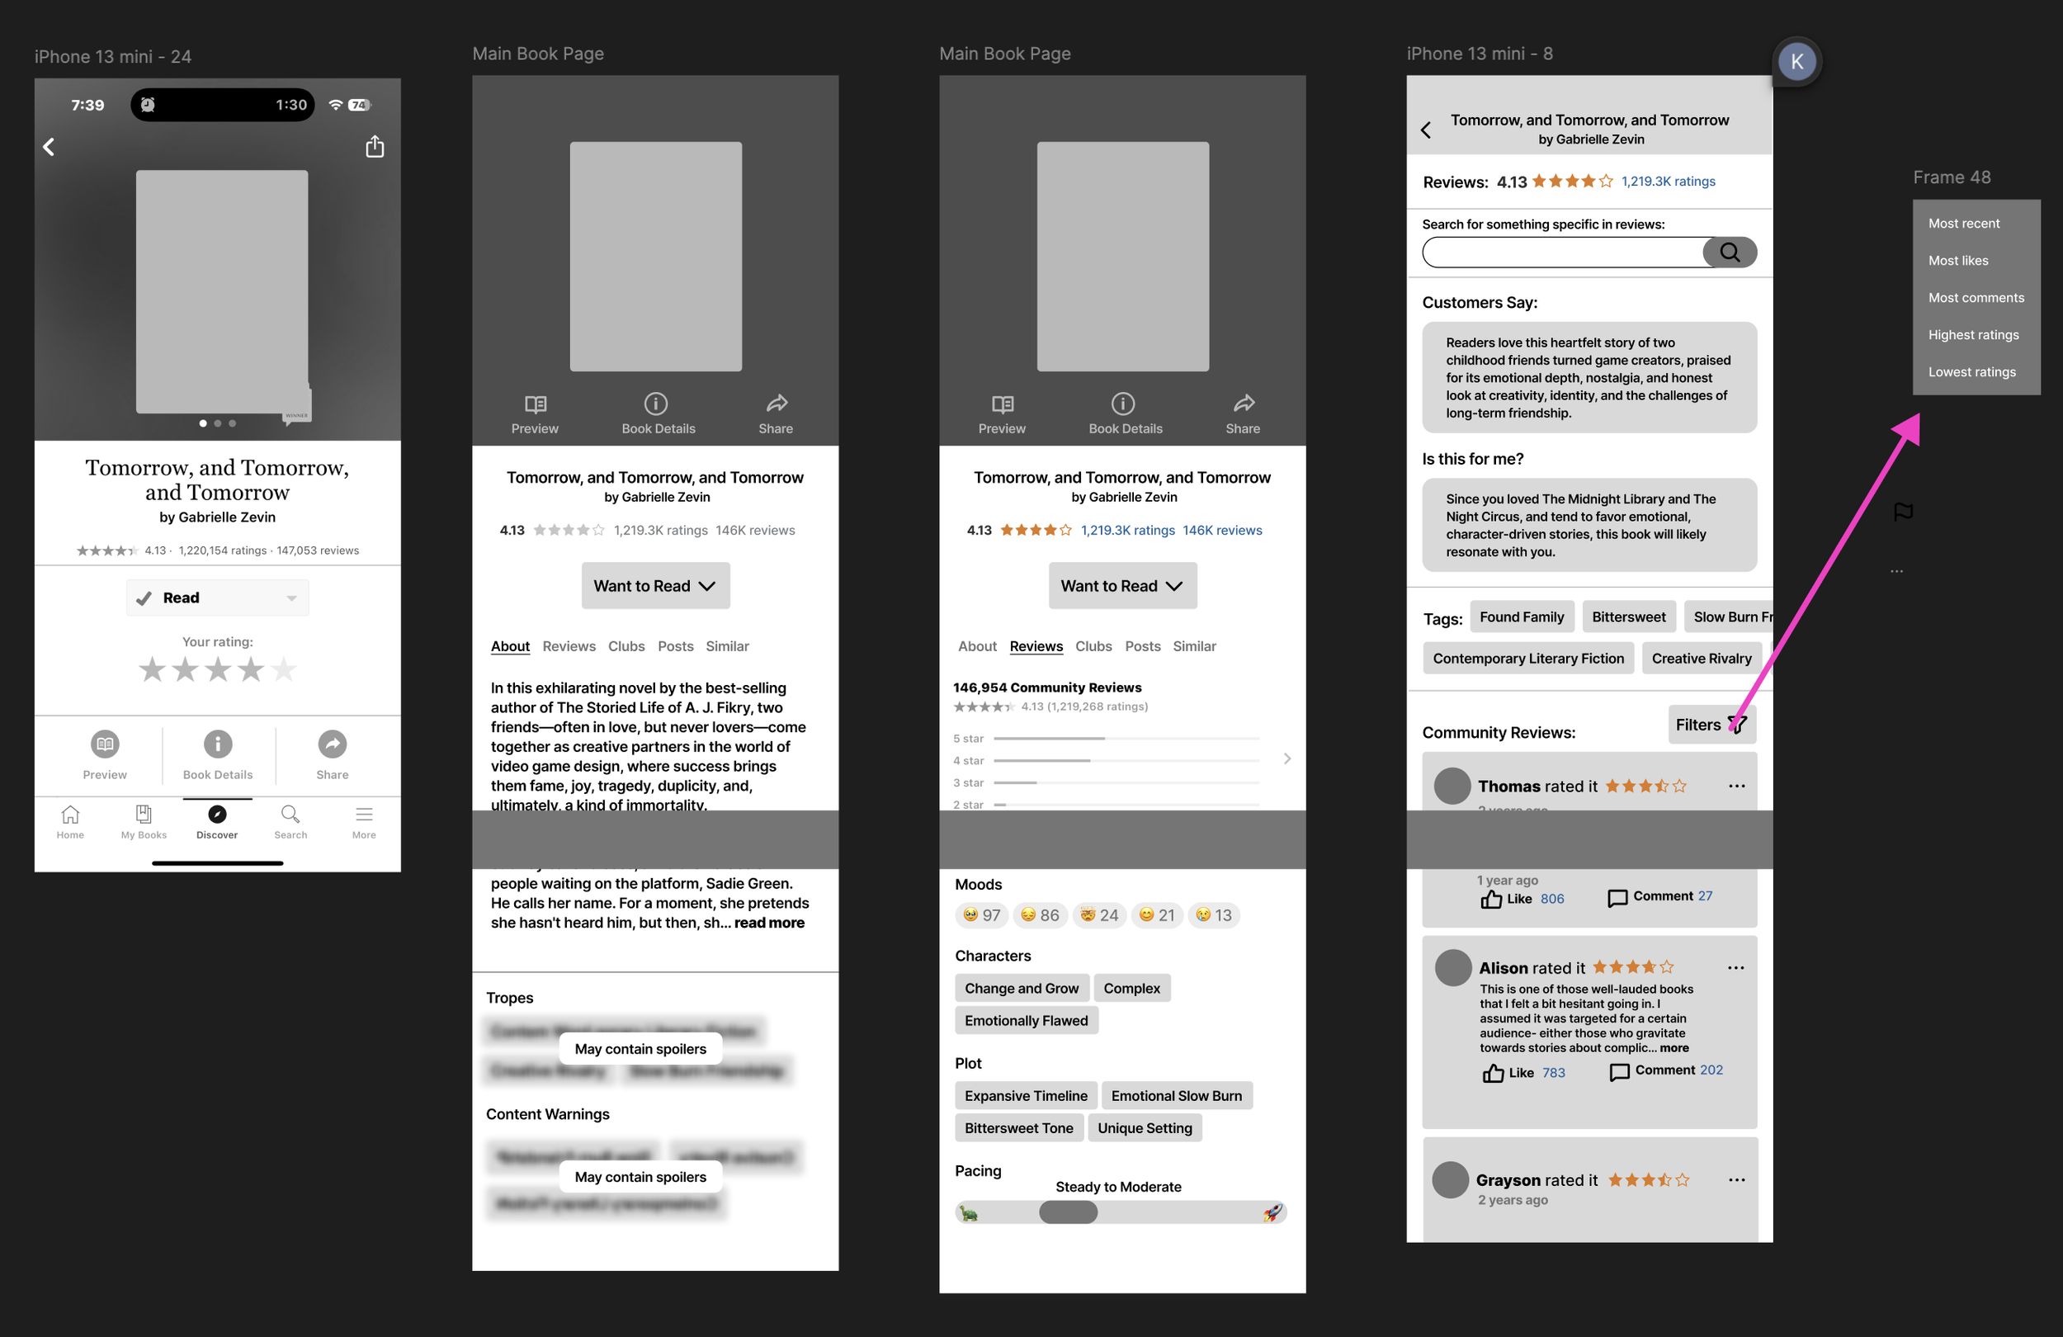2063x1337 pixels.
Task: Click the back chevron on the reviews page header
Action: (x=1426, y=130)
